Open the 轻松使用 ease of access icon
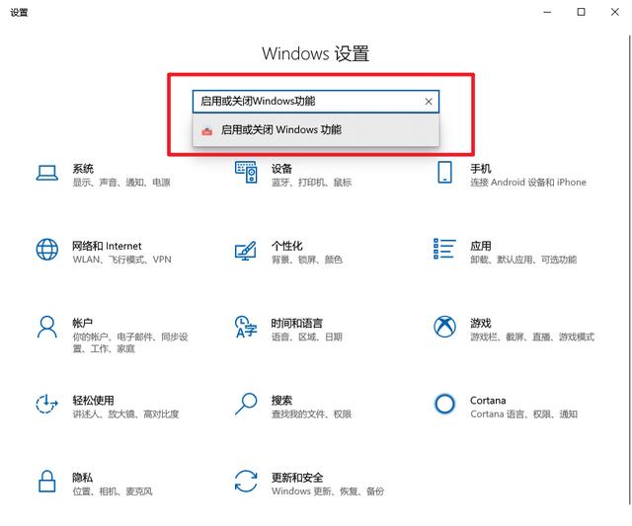 point(47,404)
